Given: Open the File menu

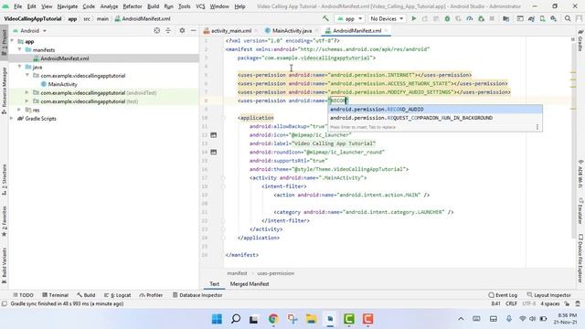Looking at the screenshot, I should click(17, 6).
